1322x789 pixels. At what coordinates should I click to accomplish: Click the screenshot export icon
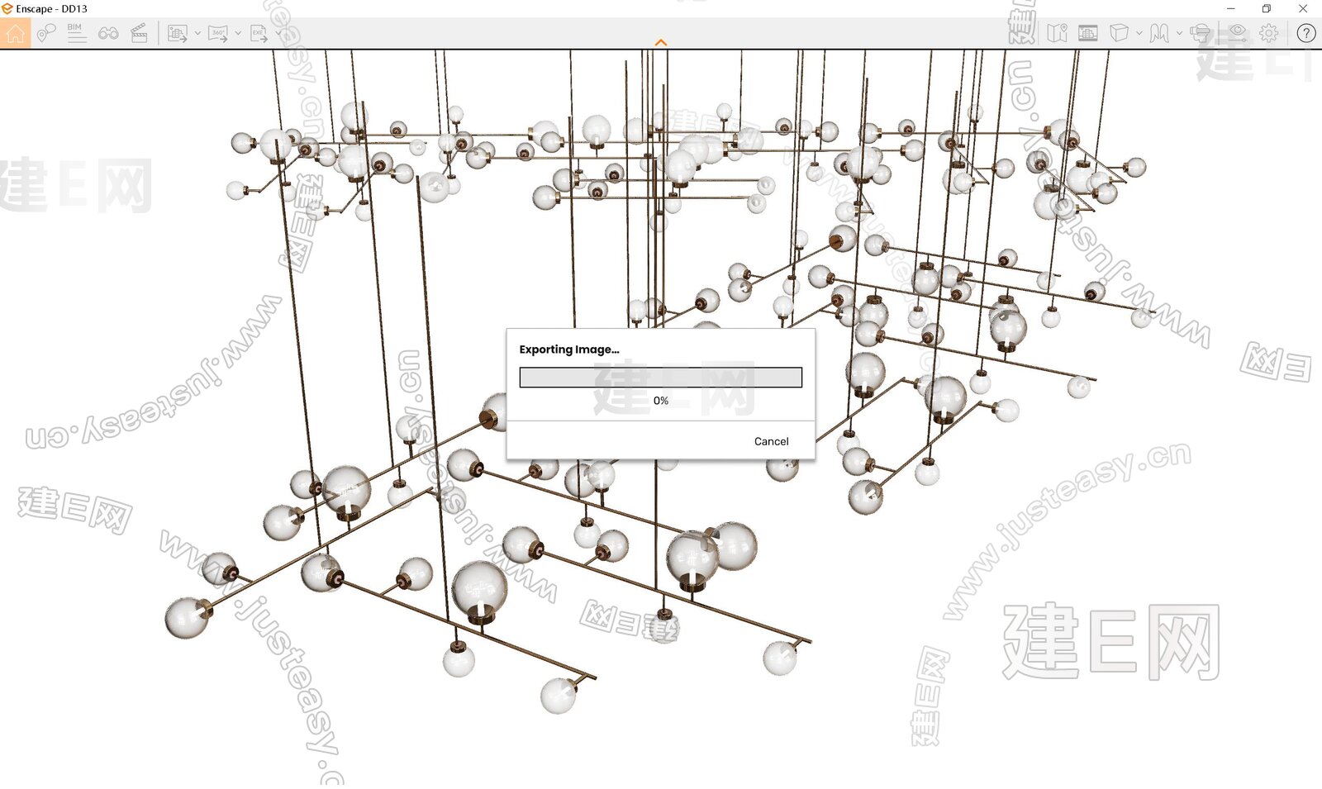click(x=178, y=33)
